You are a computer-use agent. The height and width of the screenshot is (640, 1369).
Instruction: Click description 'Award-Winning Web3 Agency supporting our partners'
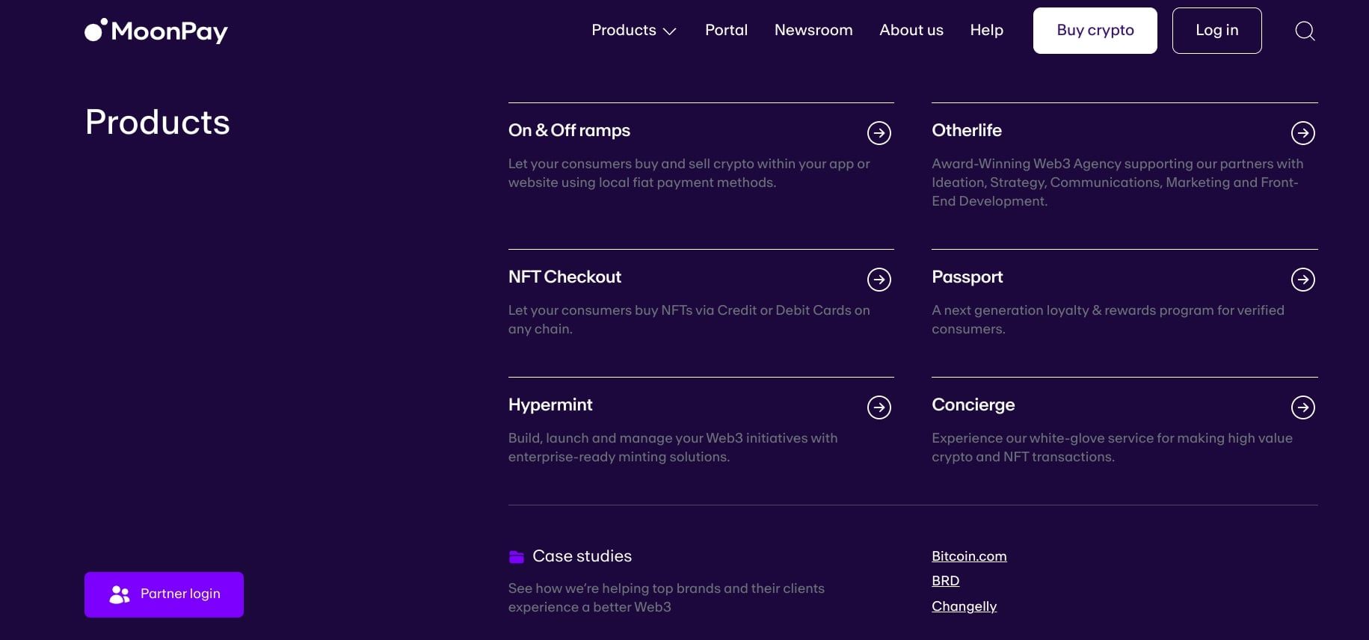[x=1117, y=182]
